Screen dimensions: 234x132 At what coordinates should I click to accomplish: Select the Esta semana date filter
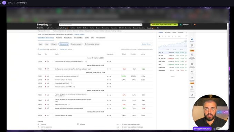coord(64,44)
